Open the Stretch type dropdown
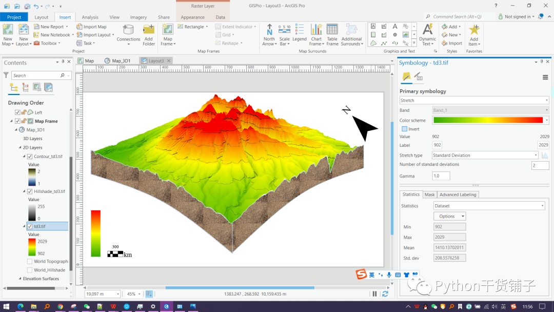This screenshot has height=312, width=554. pyautogui.click(x=485, y=155)
